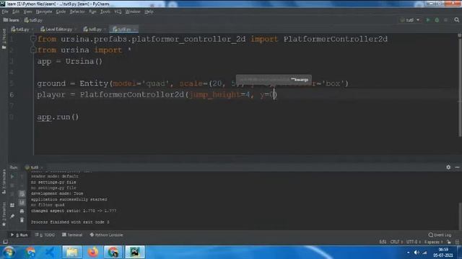Viewport: 462px width, 259px height.
Task: Run the program with the green play button
Action: pyautogui.click(x=428, y=20)
